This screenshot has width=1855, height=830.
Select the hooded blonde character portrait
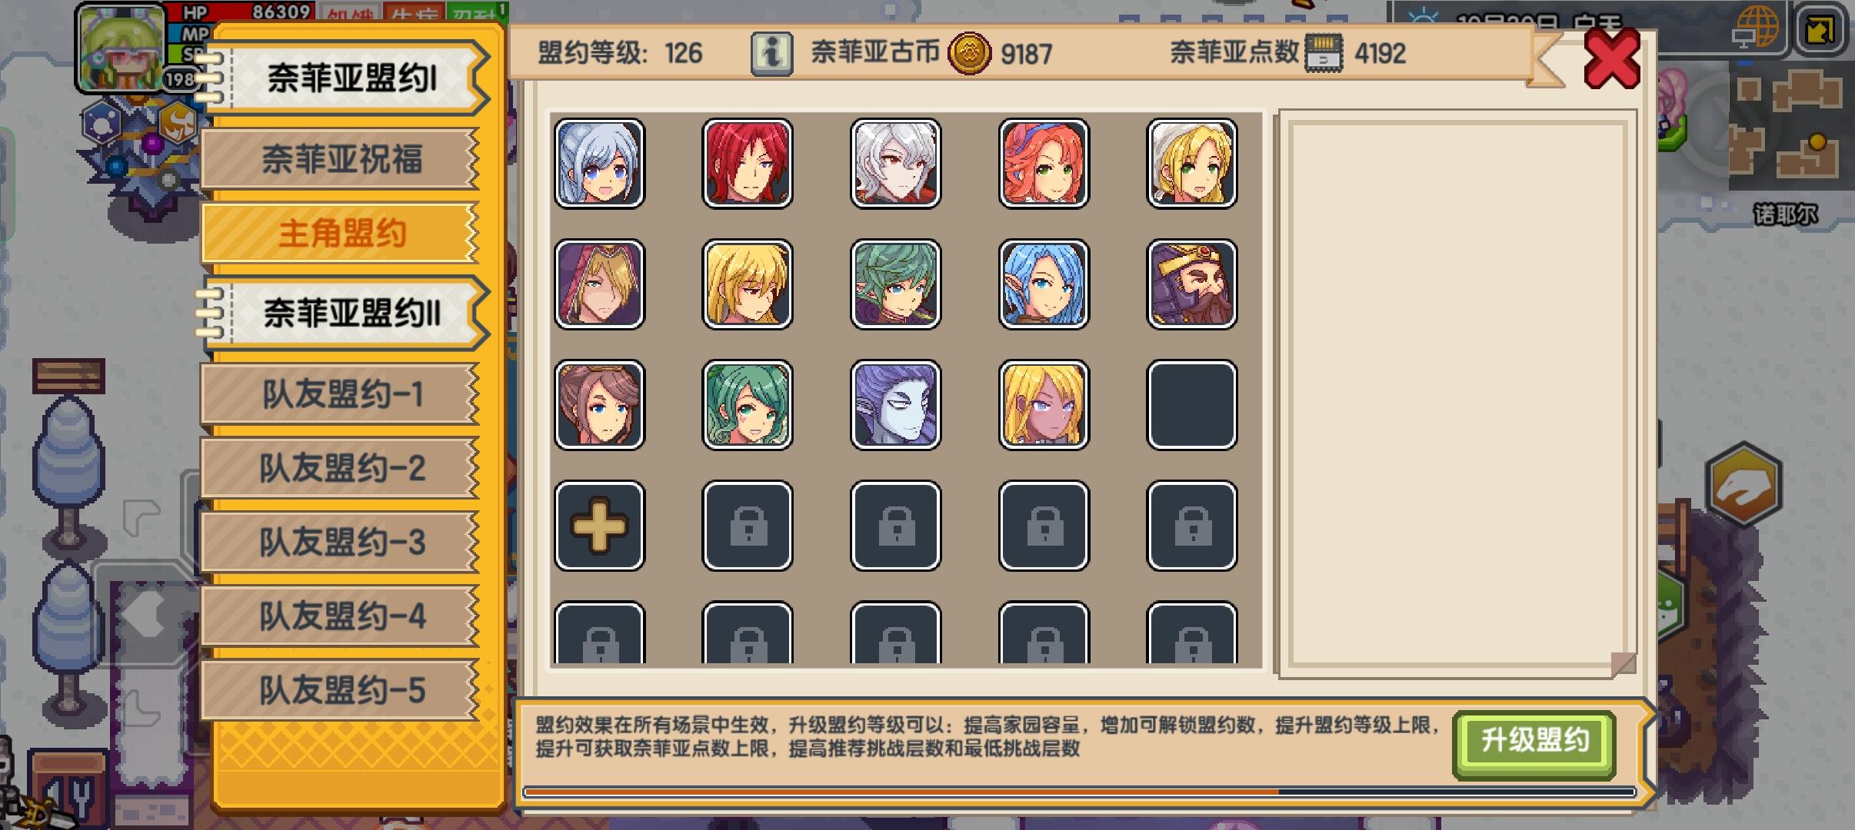tap(599, 284)
